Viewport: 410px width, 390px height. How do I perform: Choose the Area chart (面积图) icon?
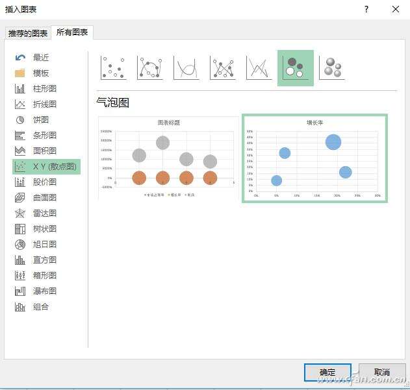point(20,151)
